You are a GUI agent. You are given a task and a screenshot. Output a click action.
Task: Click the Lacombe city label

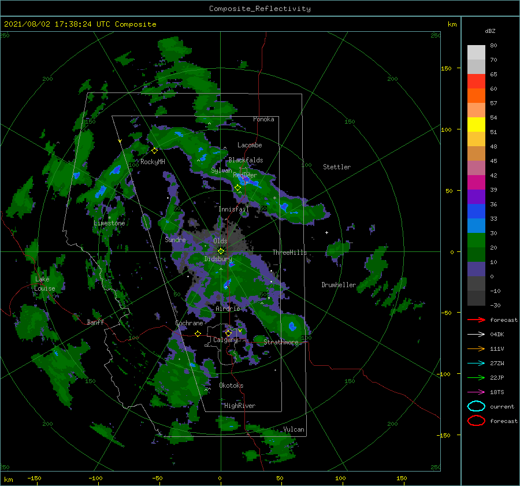(250, 145)
